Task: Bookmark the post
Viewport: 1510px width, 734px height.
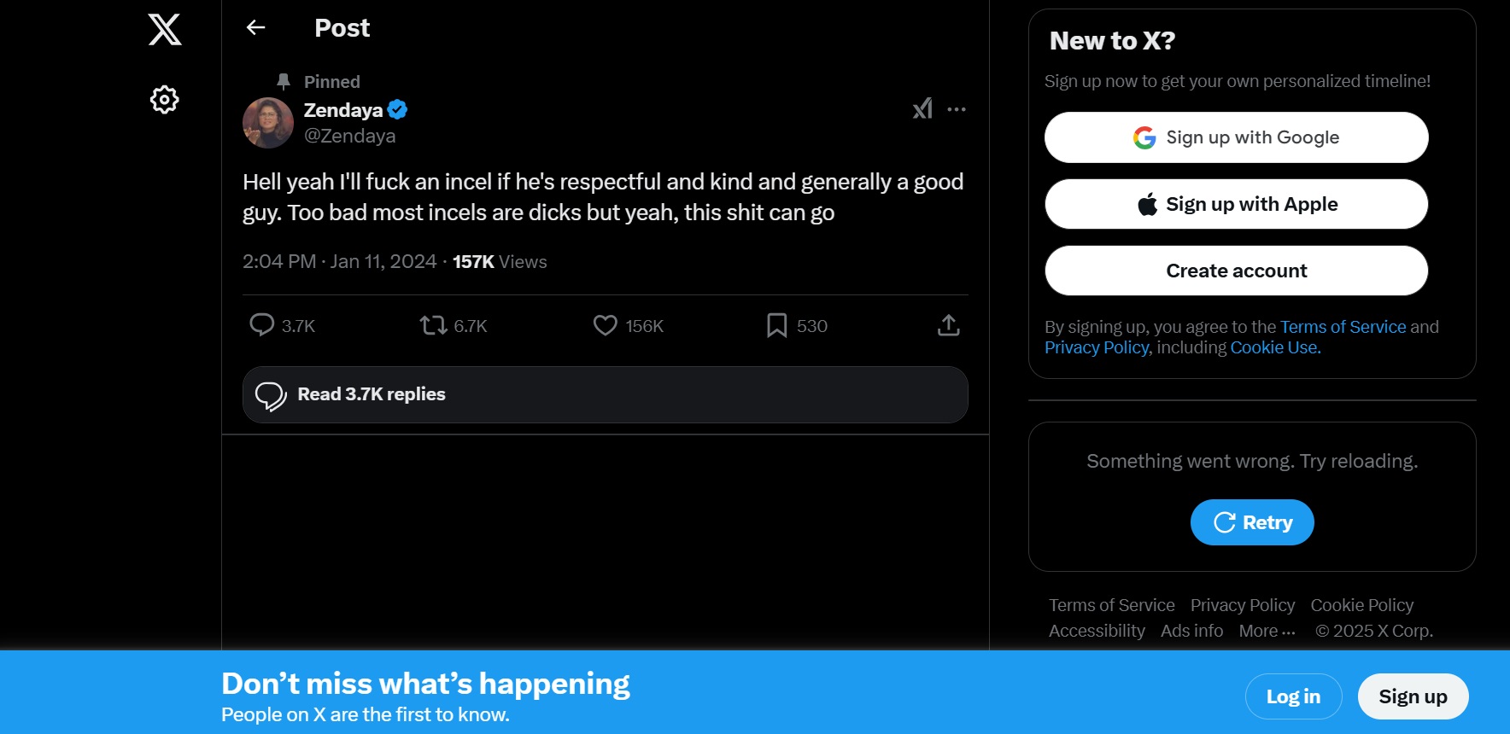Action: (776, 325)
